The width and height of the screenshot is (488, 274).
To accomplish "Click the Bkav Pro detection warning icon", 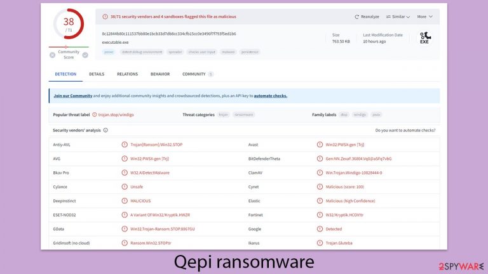I will 125,173.
